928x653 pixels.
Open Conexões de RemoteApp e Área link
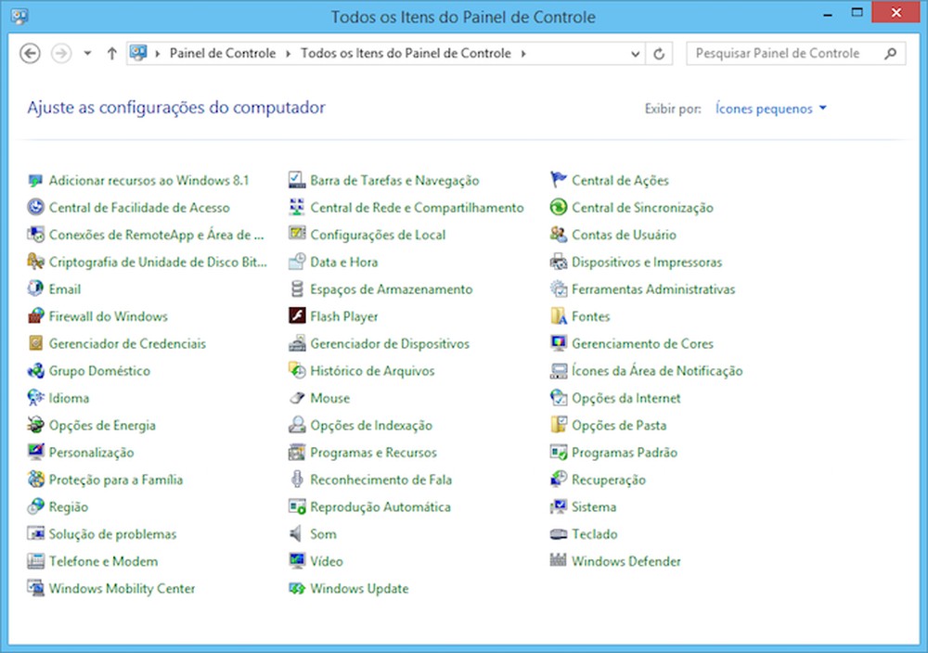(x=156, y=235)
